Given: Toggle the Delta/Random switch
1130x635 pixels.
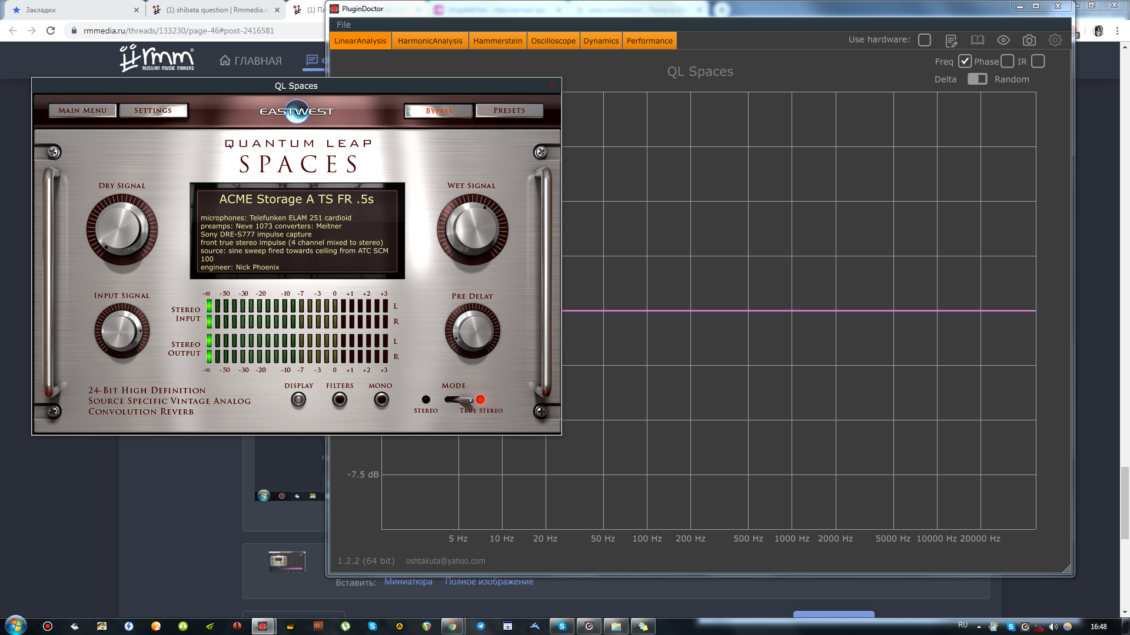Looking at the screenshot, I should (977, 79).
